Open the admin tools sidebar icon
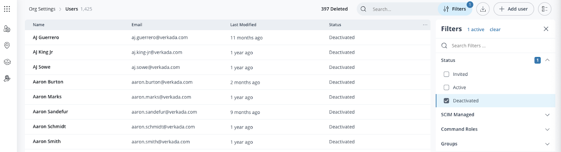This screenshot has height=152, width=561. click(7, 79)
